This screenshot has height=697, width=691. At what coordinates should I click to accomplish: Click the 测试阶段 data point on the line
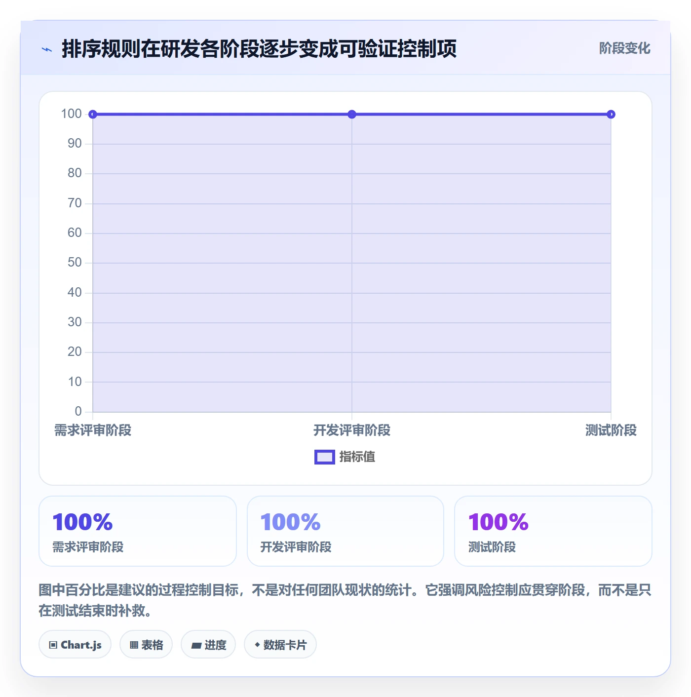coord(611,115)
